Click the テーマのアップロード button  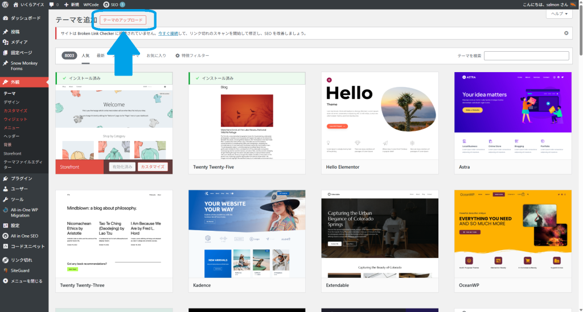click(123, 20)
